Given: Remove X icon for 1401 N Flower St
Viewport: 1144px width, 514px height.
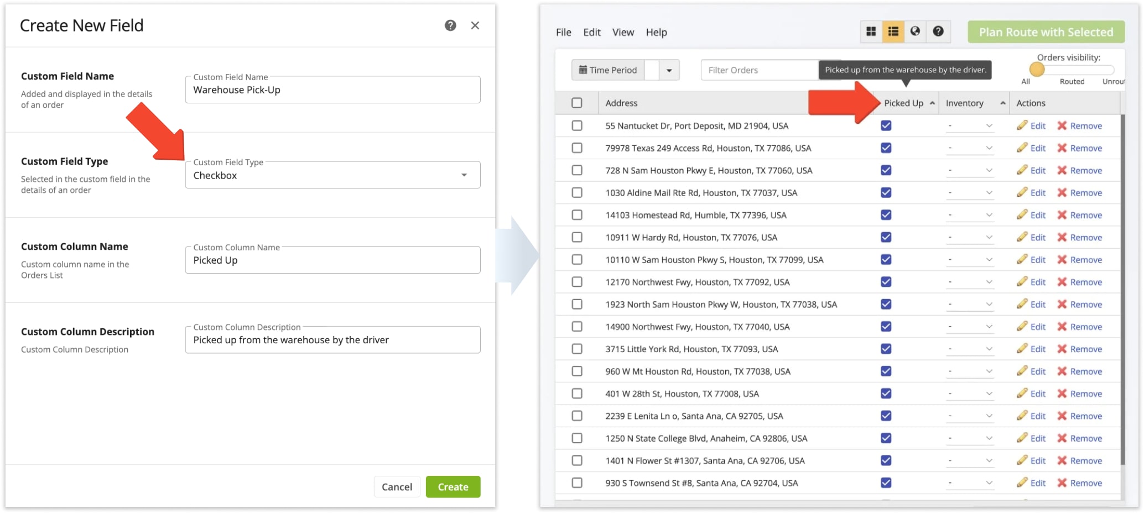Looking at the screenshot, I should (x=1062, y=461).
